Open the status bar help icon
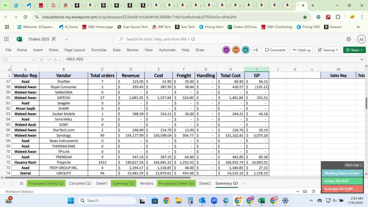This screenshot has height=207, width=368. pyautogui.click(x=314, y=191)
